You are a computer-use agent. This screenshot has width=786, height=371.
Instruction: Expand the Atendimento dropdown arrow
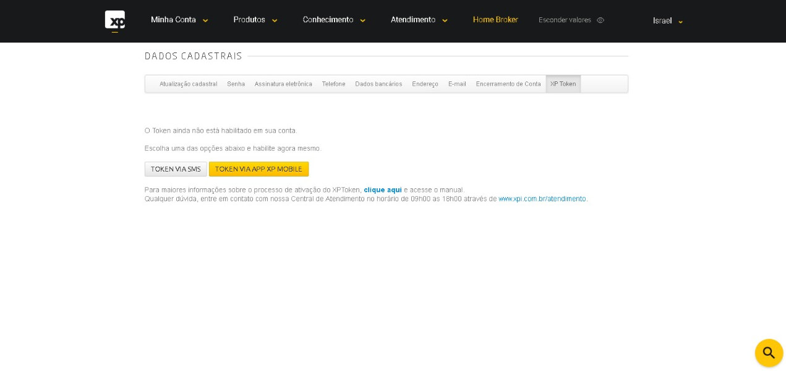point(445,20)
